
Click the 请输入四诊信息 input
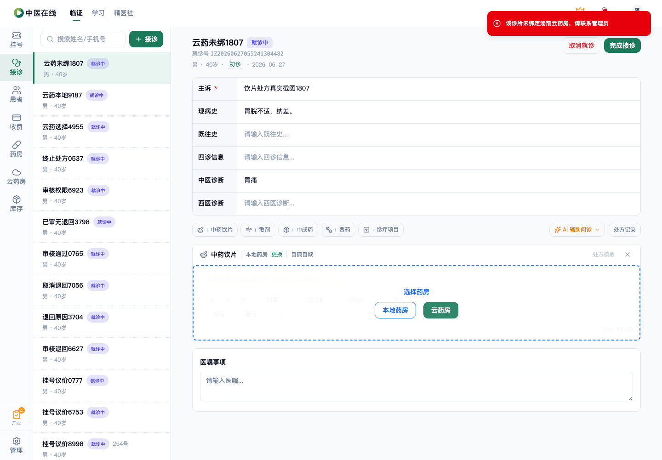[439, 158]
